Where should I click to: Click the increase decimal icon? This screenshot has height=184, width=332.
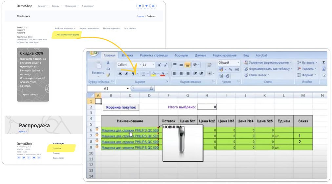click(x=221, y=75)
